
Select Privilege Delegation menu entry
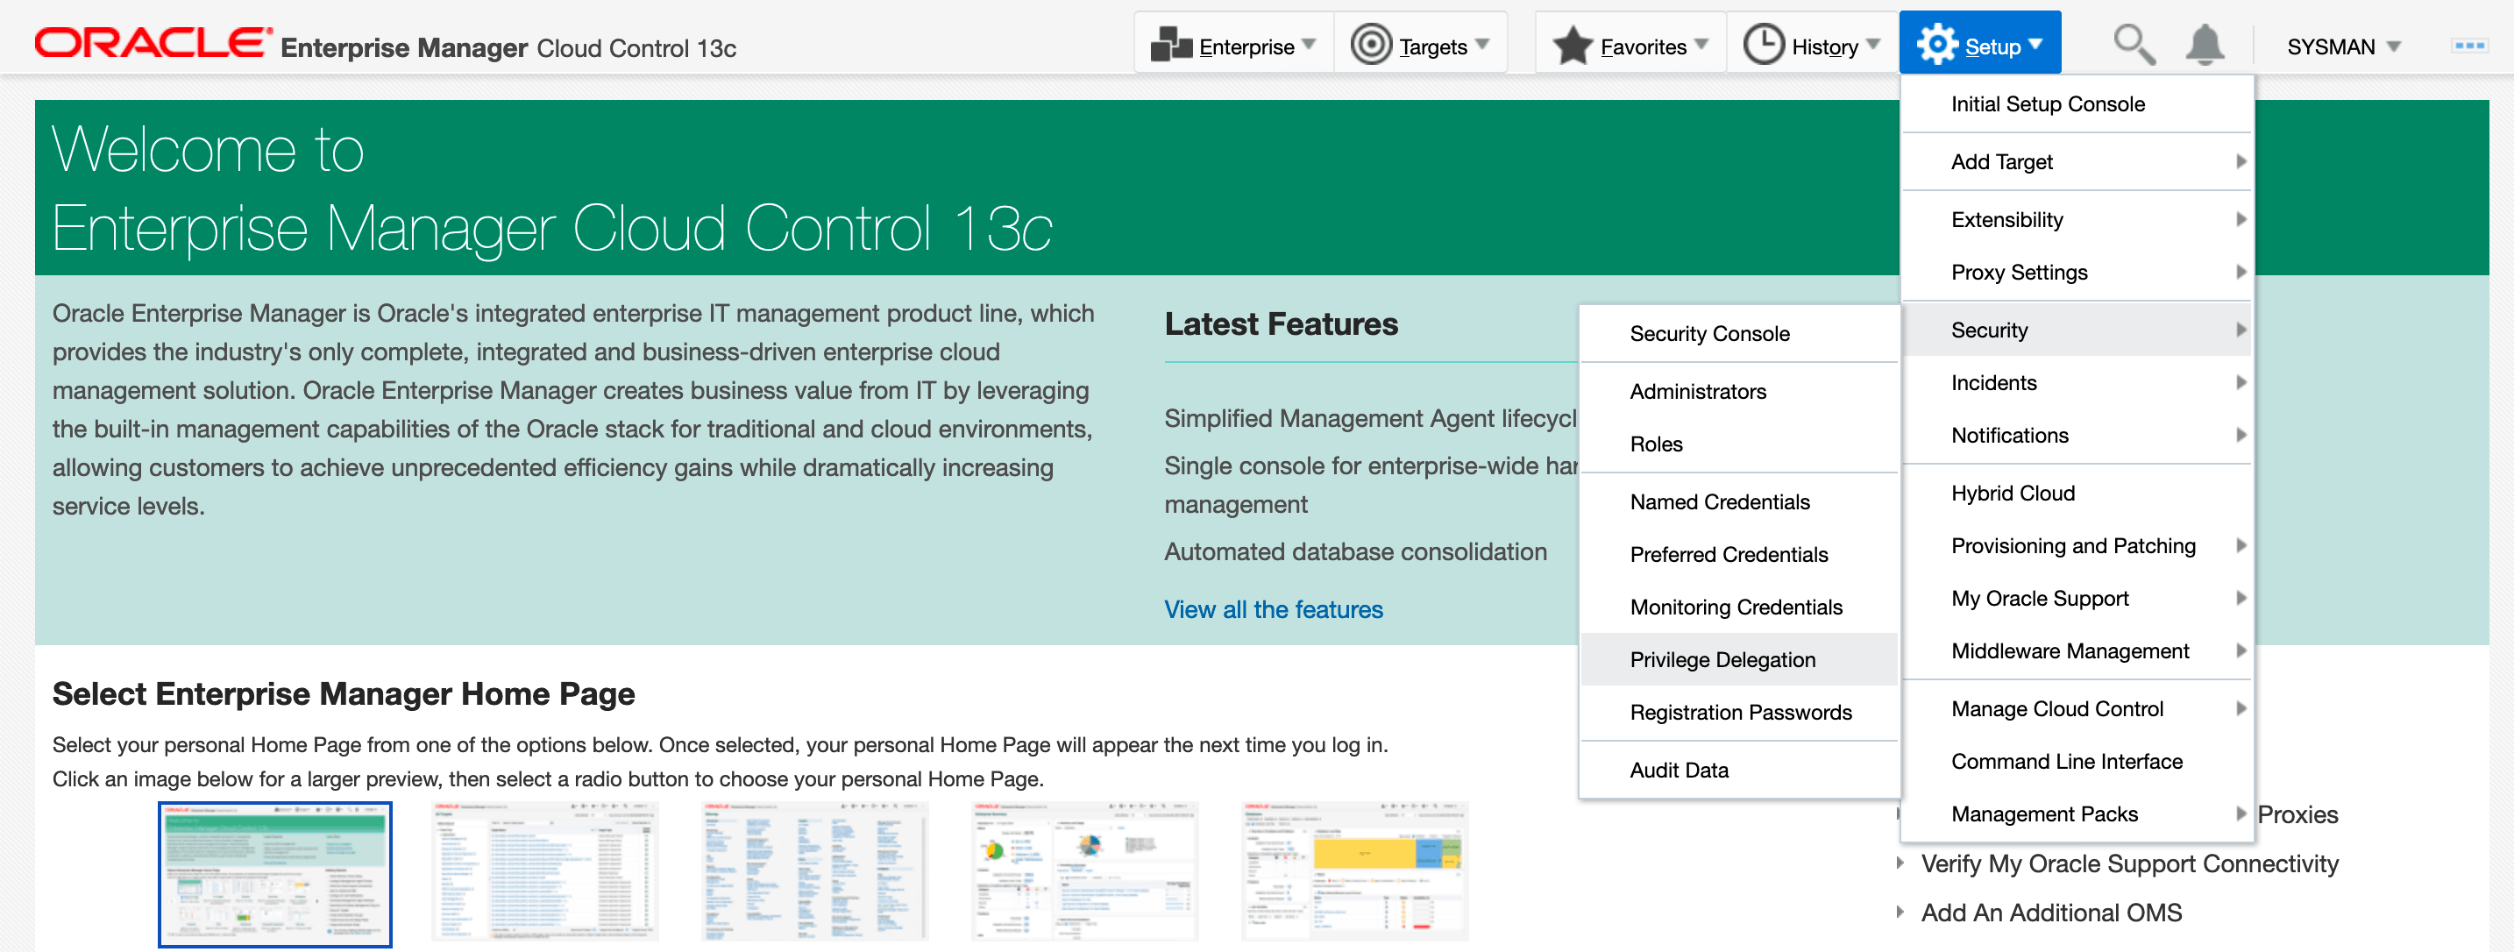pyautogui.click(x=1722, y=660)
